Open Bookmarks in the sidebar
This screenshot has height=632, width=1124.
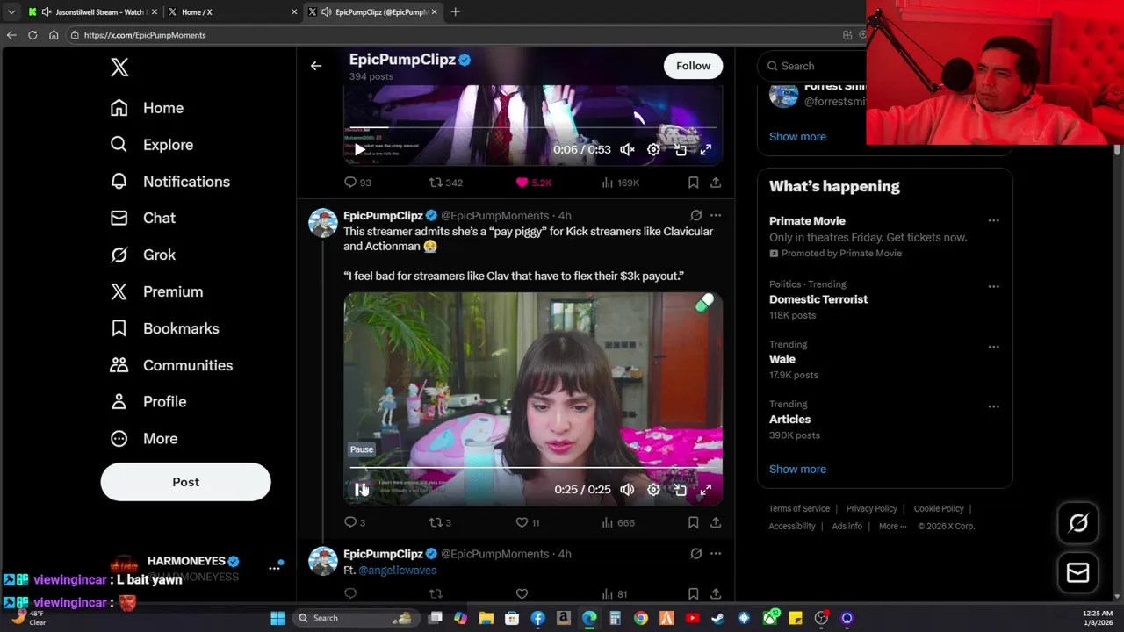(164, 328)
